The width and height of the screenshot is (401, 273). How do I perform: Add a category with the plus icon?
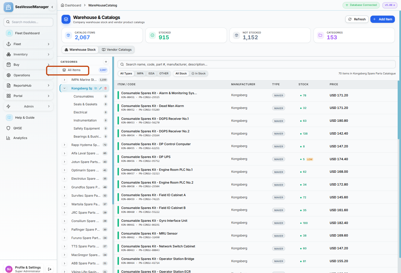click(x=106, y=62)
